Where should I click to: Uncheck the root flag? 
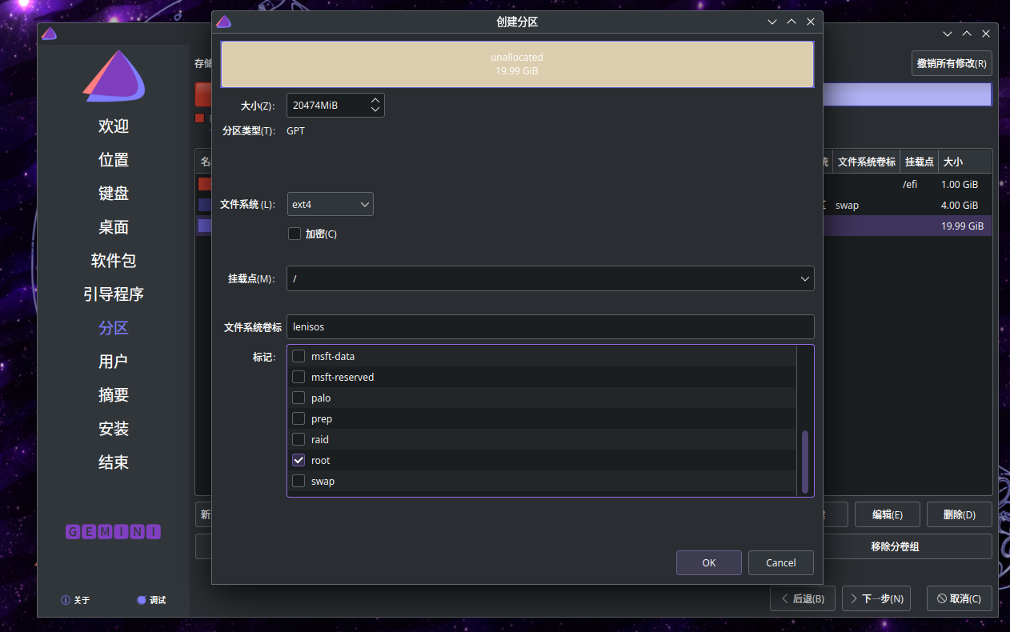299,460
